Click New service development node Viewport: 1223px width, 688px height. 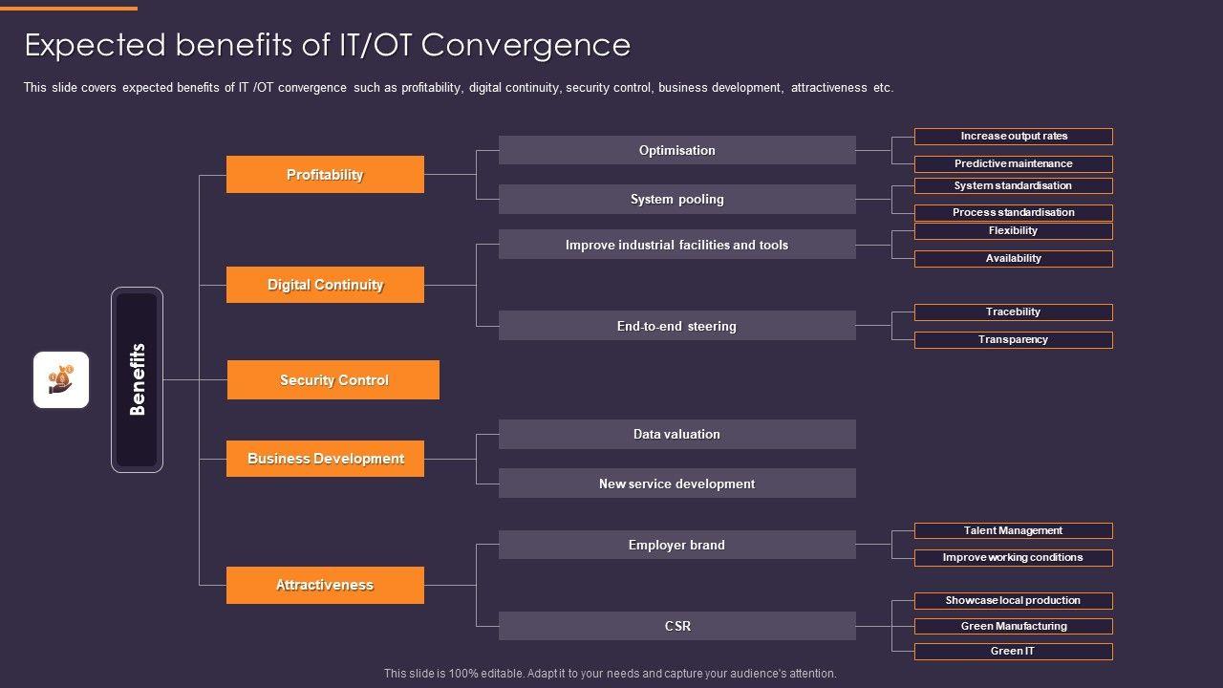[x=676, y=484]
